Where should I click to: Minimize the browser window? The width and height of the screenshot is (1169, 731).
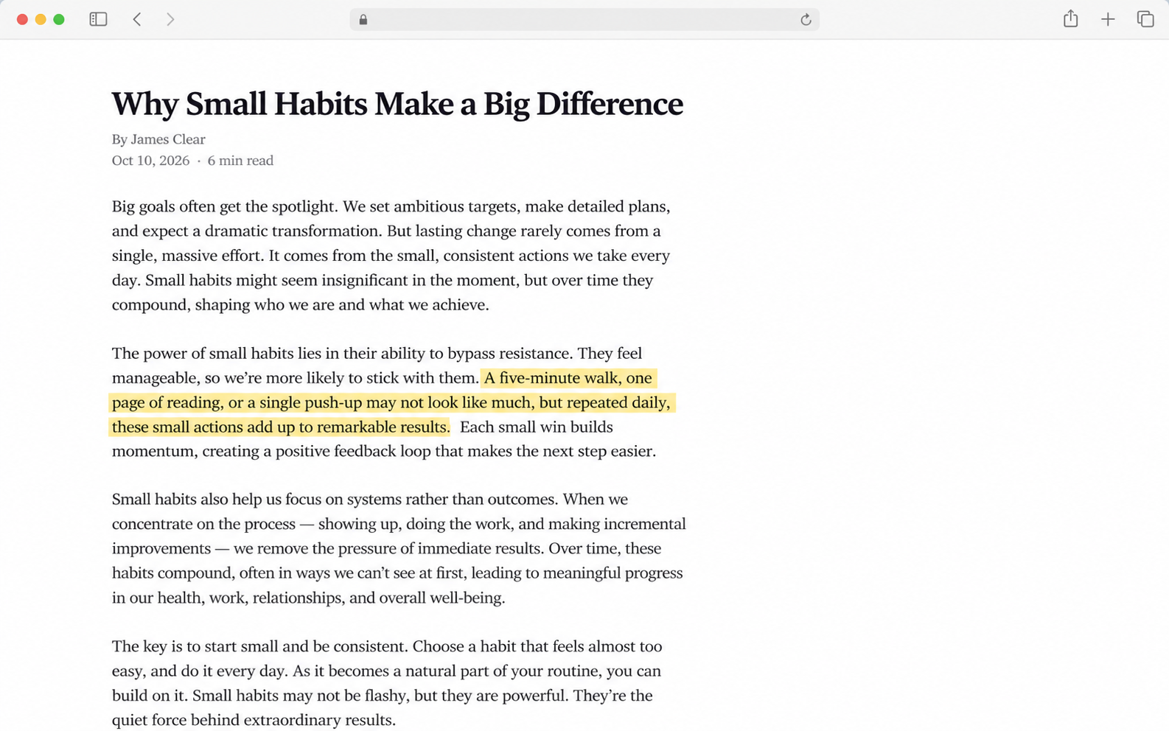[41, 19]
